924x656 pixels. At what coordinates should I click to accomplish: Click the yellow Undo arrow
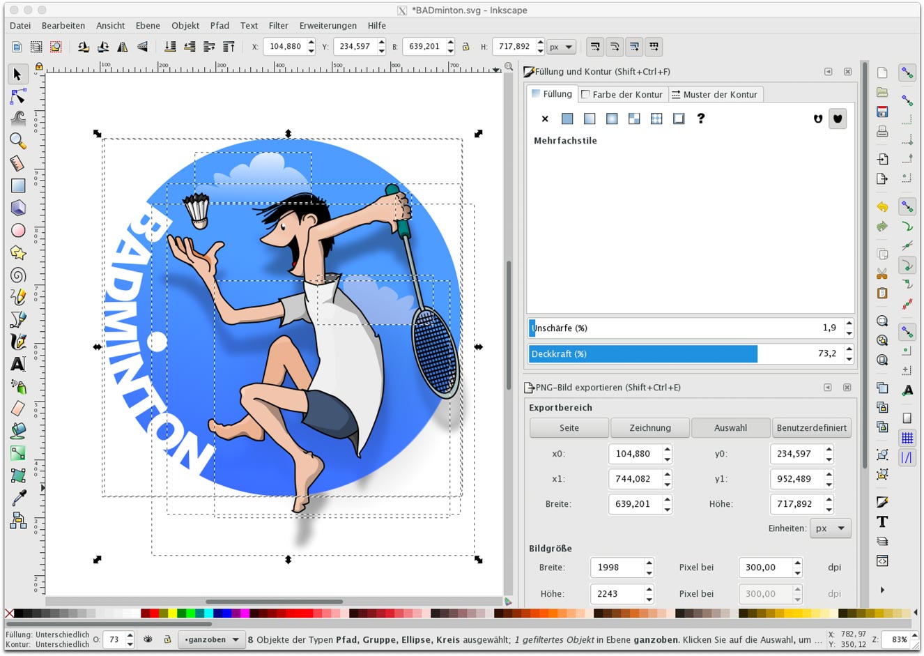coord(882,207)
